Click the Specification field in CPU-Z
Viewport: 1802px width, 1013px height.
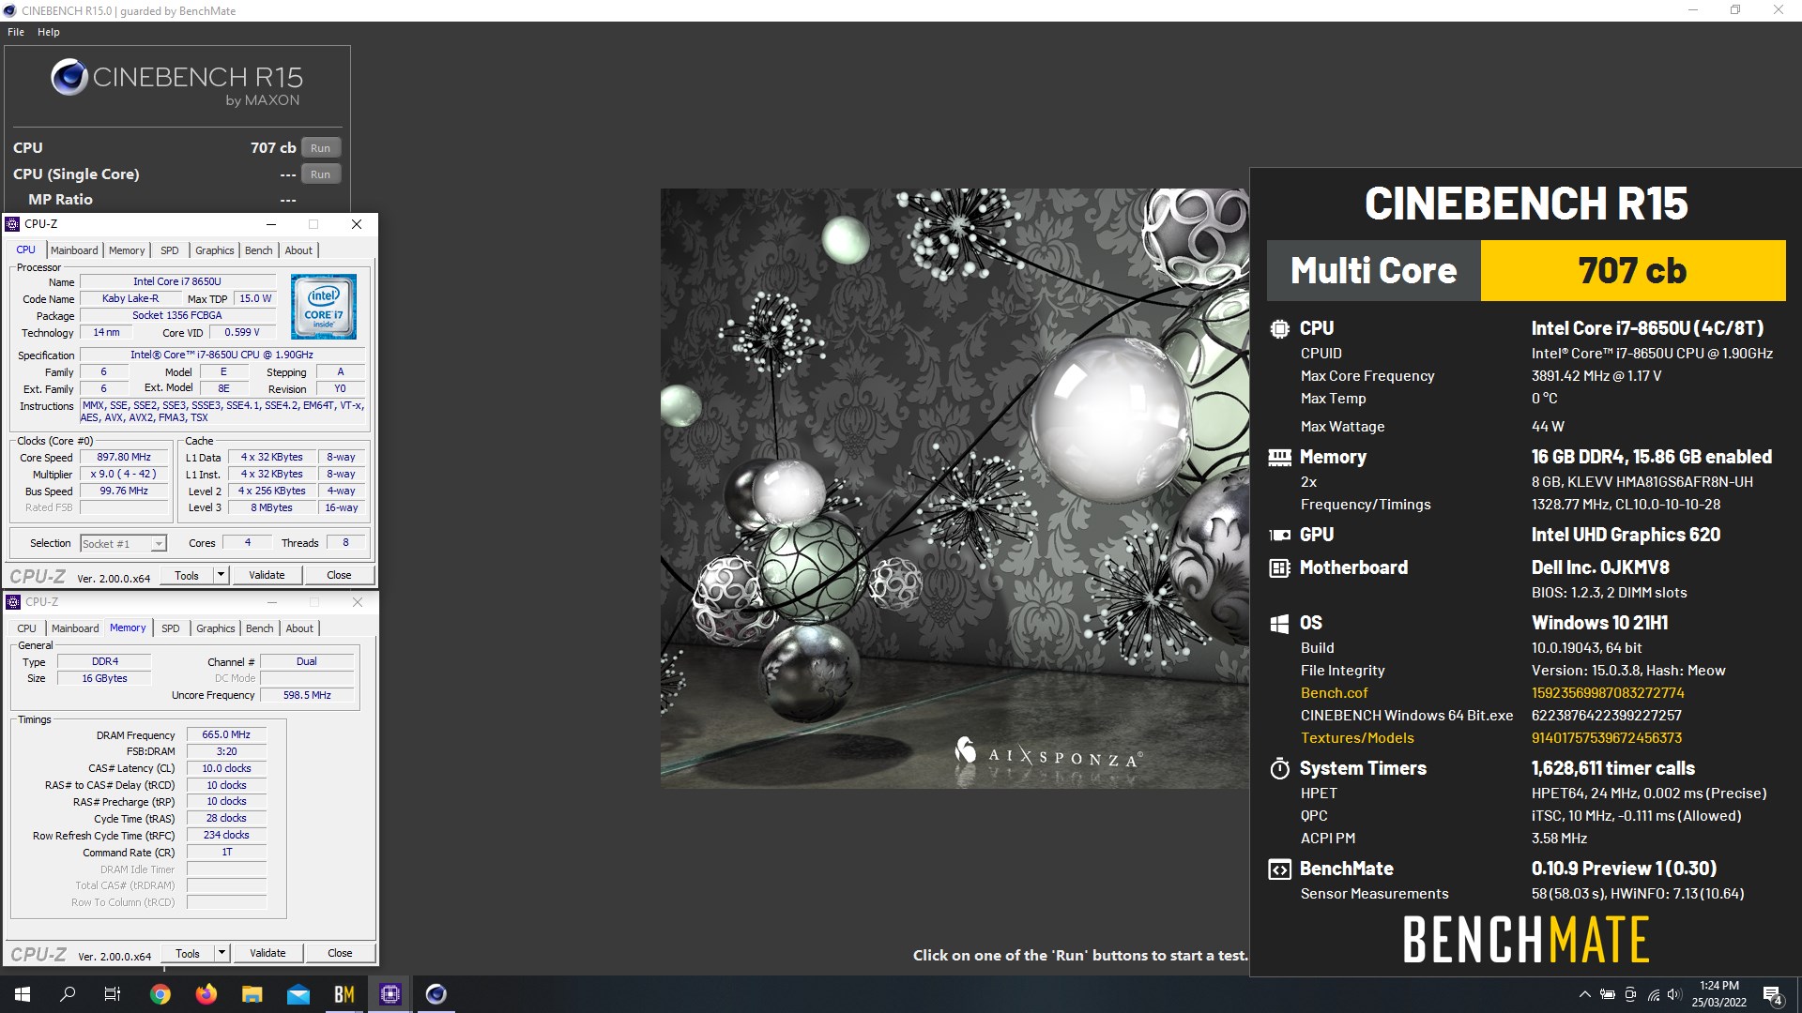(222, 355)
